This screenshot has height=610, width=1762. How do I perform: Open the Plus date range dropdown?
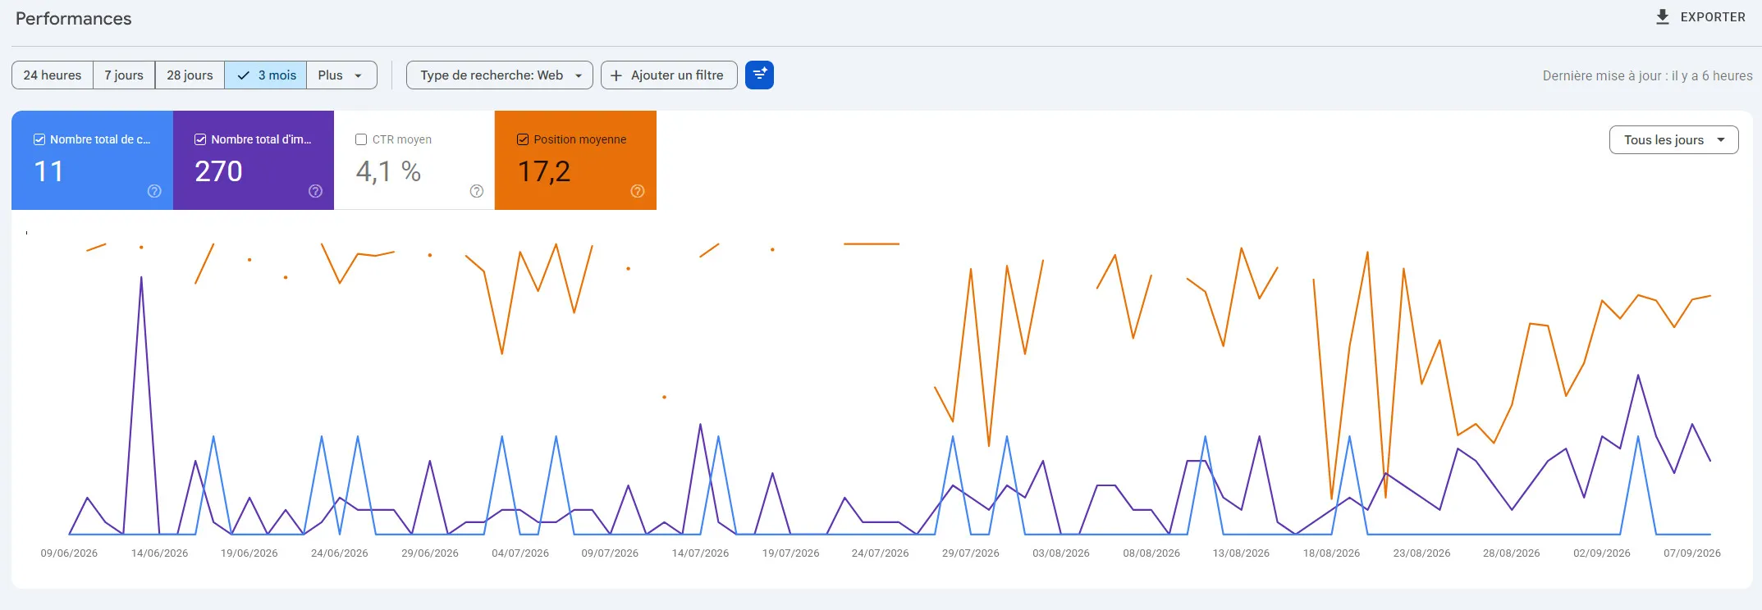tap(341, 75)
